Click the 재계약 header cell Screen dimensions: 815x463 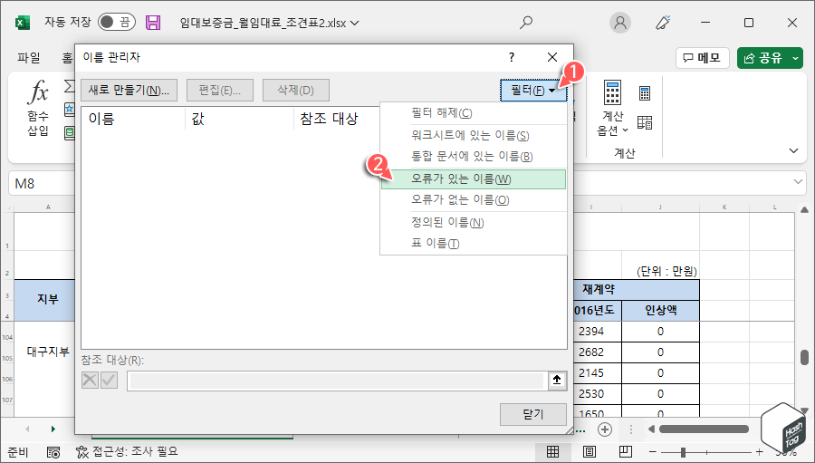pos(637,290)
